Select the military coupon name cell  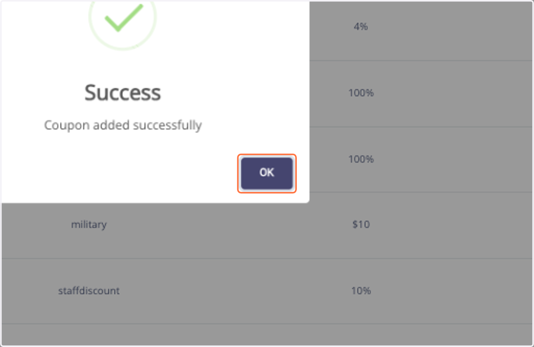(x=89, y=225)
